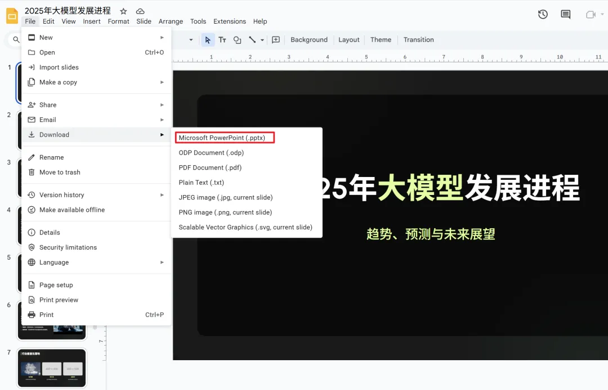Check the cloud save status icon
This screenshot has width=608, height=390.
[140, 11]
